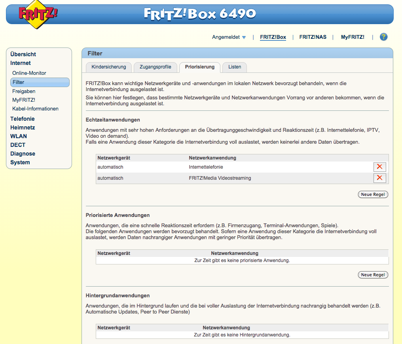Open Online-Monitor in the sidebar

[29, 73]
